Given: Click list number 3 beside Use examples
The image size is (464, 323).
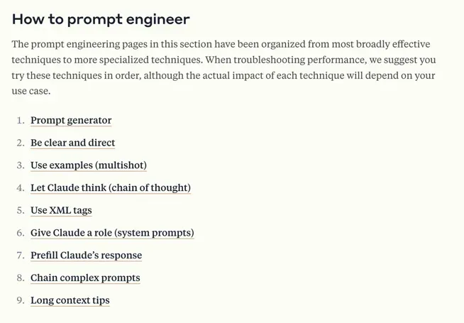Looking at the screenshot, I should pyautogui.click(x=21, y=165).
